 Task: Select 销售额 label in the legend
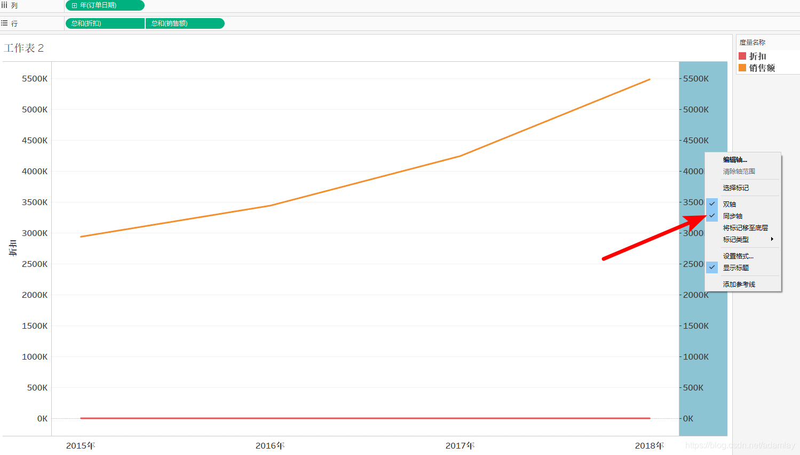pos(762,68)
